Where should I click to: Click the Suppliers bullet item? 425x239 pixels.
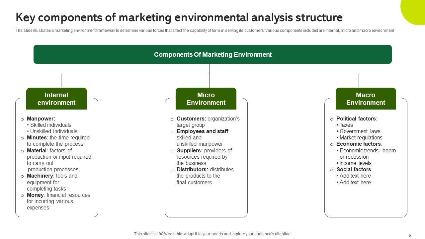(x=204, y=157)
